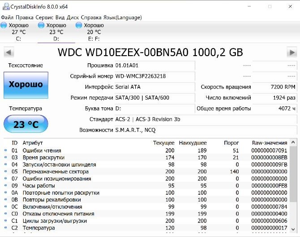The image size is (300, 237).
Task: Click status dot of attribute 03 Время раскрутки
Action: click(5, 158)
